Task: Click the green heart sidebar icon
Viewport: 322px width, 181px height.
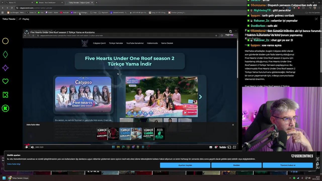Action: 5,81
